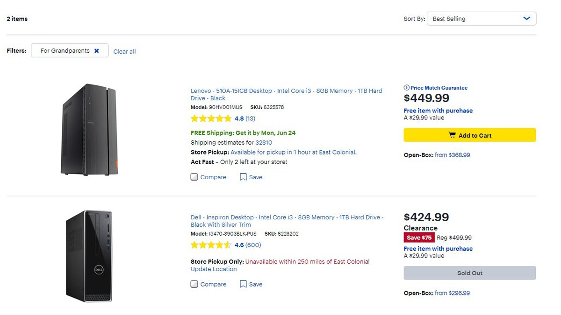The height and width of the screenshot is (315, 561).
Task: Click the Lenovo desktop product image
Action: point(87,129)
